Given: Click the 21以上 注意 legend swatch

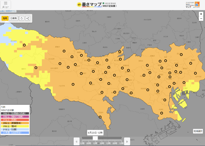Looking at the screenshot, I should [x=15, y=129].
